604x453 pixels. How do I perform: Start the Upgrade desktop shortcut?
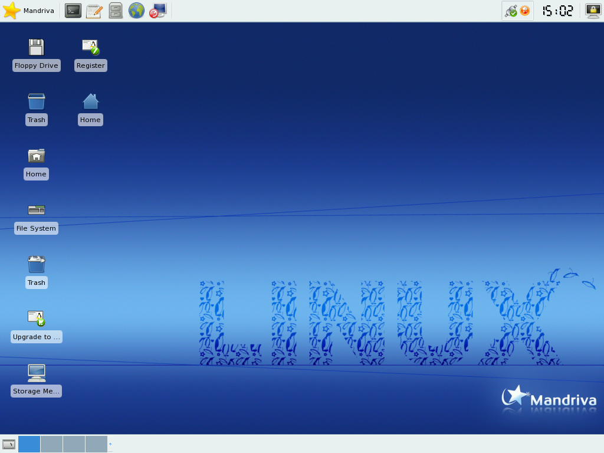36,319
